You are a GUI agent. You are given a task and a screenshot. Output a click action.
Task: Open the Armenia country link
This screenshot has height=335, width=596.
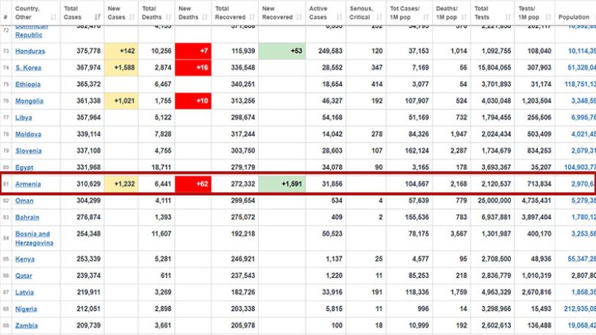click(28, 184)
